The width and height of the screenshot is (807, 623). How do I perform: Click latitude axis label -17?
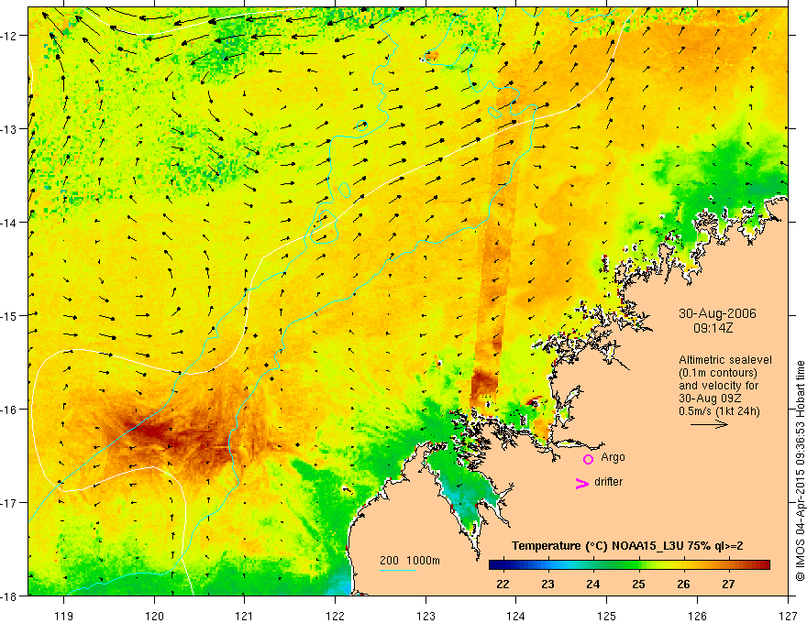(9, 503)
